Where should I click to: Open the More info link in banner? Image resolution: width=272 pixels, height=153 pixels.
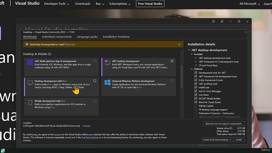[x=70, y=44]
